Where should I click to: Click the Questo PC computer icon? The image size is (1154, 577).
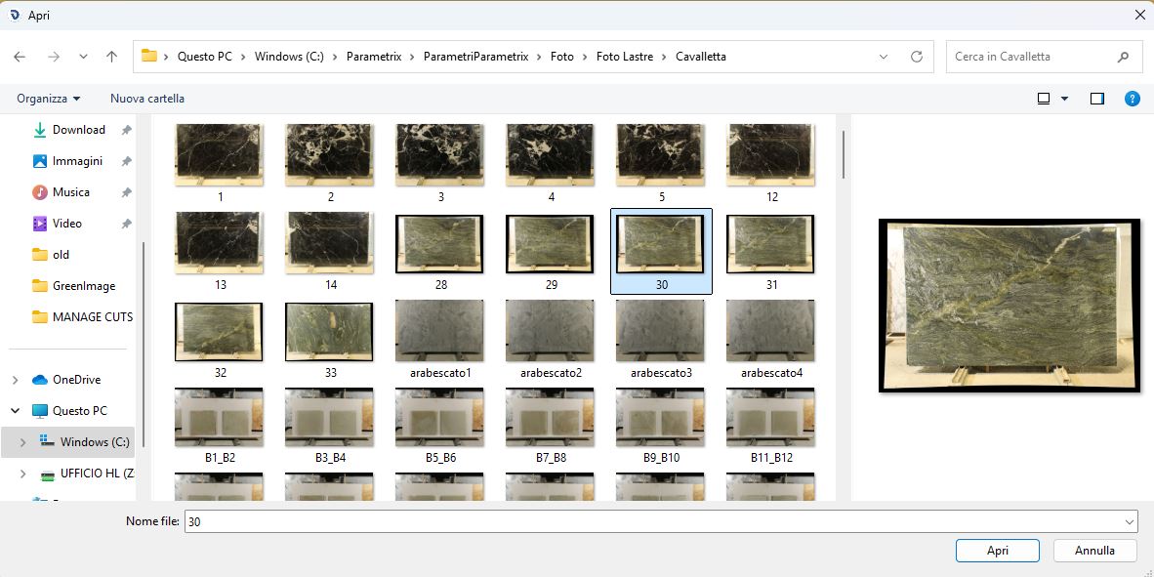(x=40, y=411)
